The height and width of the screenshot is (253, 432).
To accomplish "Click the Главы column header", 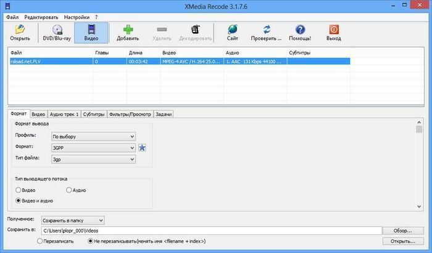I will point(110,52).
